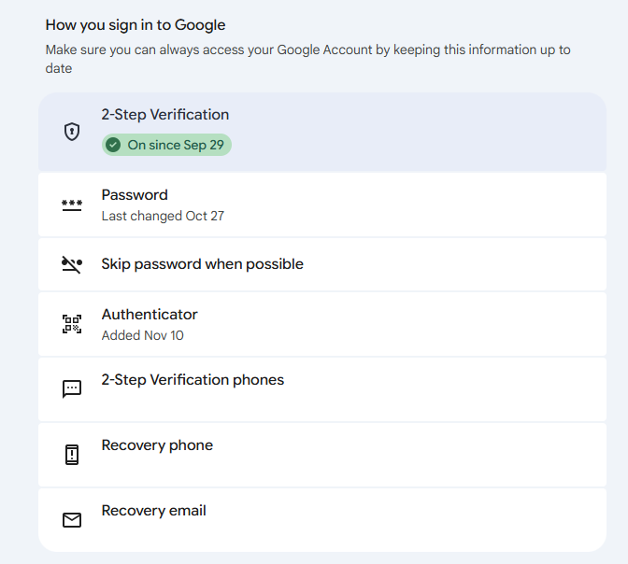Viewport: 628px width, 564px height.
Task: Click the Recovery phone device icon
Action: tap(72, 455)
